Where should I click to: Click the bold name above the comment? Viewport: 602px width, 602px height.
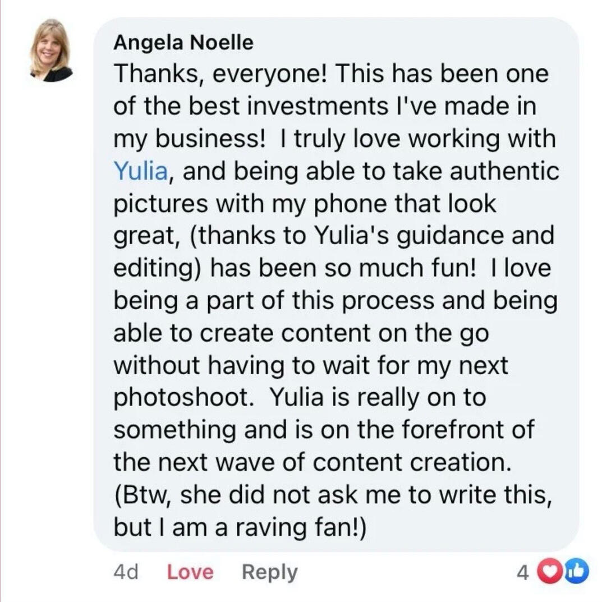183,42
